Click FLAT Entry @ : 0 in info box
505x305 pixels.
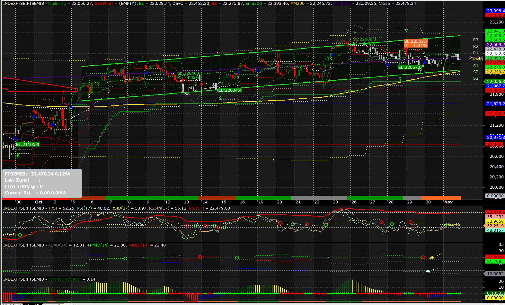[24, 186]
